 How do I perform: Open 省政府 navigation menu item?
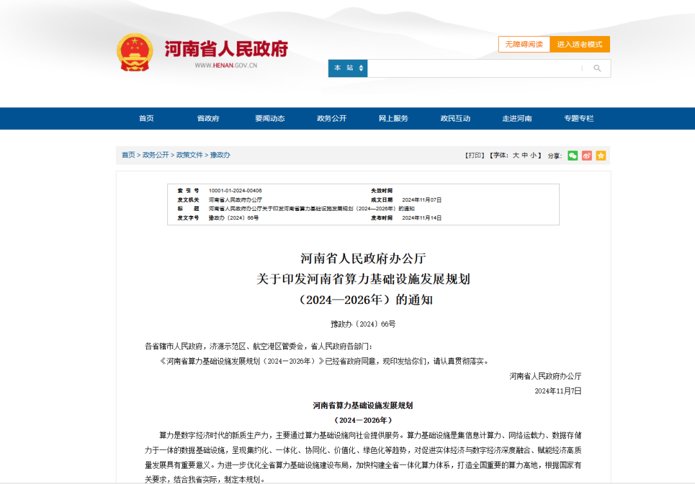[x=208, y=118]
